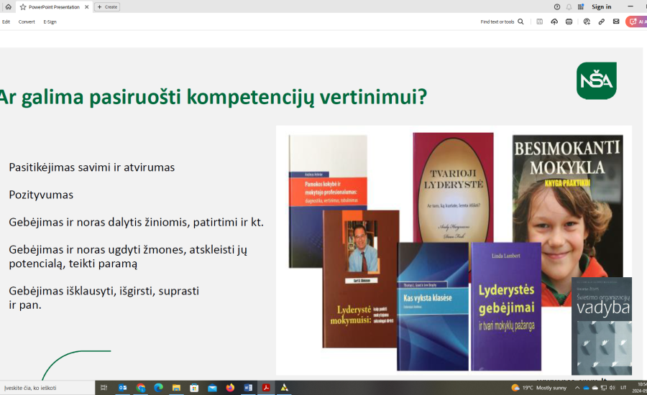Open the Edit menu
This screenshot has height=395, width=647.
[6, 22]
